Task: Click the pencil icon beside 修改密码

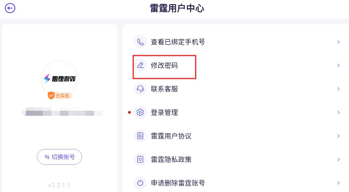Action: tap(140, 66)
